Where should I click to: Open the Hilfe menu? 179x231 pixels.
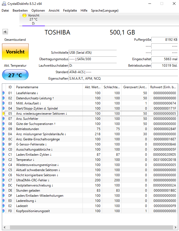pyautogui.click(x=84, y=11)
